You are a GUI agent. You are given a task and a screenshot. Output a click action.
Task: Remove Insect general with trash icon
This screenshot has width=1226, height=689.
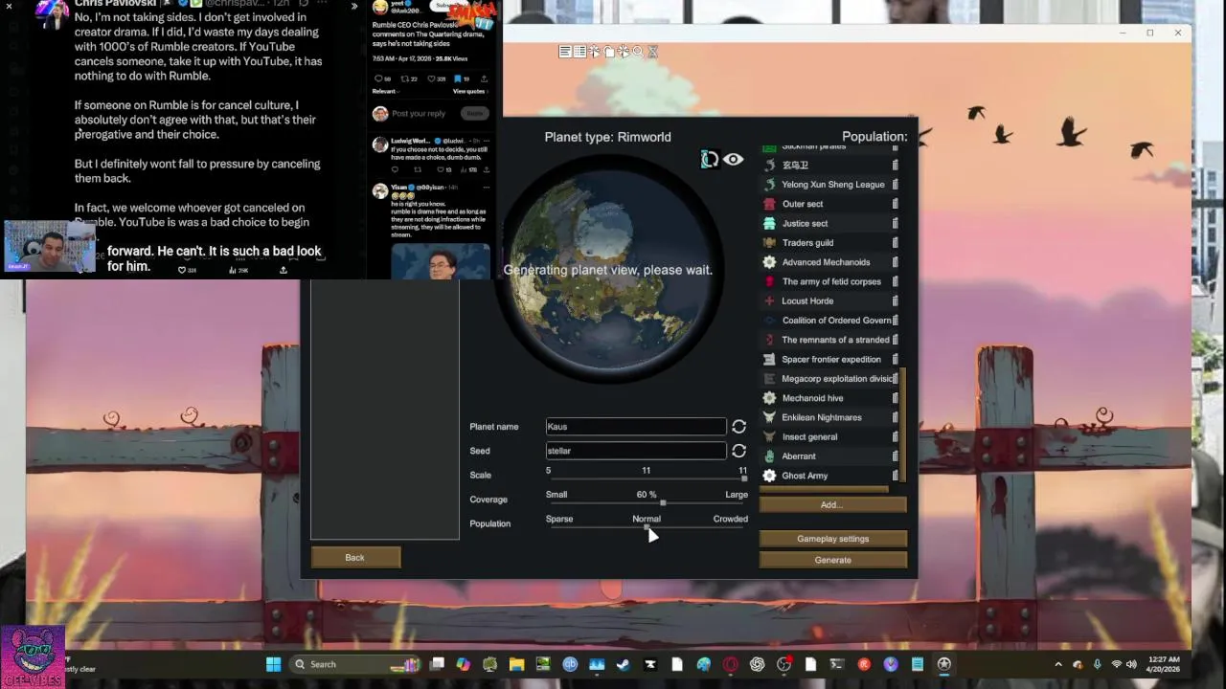[x=896, y=437]
